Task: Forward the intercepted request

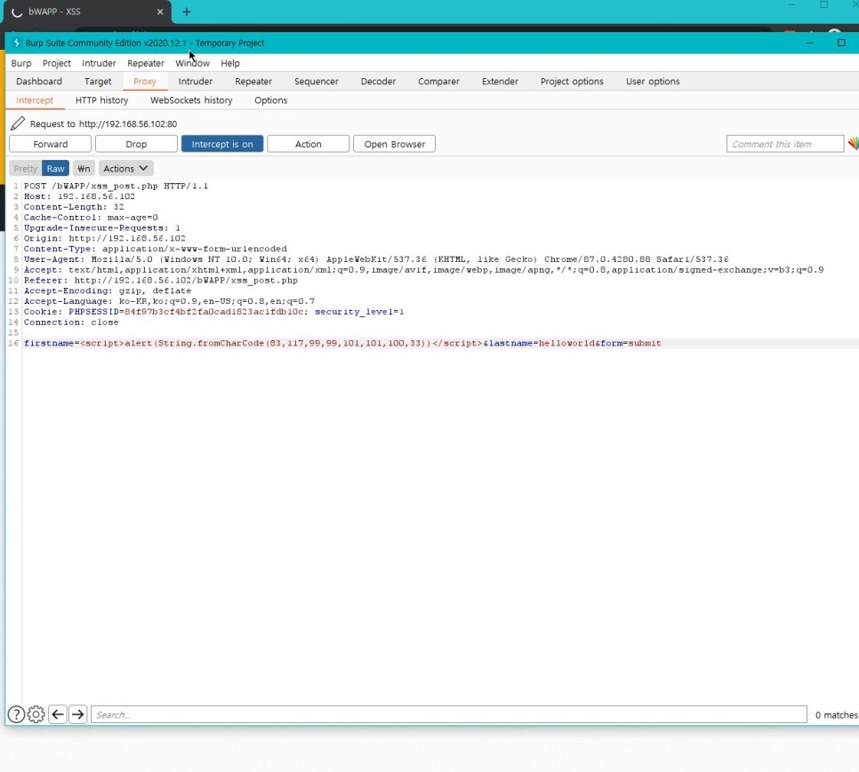Action: (51, 144)
